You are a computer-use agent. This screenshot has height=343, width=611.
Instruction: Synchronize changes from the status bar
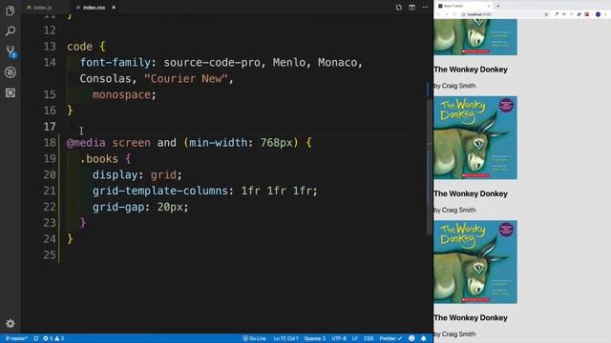click(x=36, y=338)
